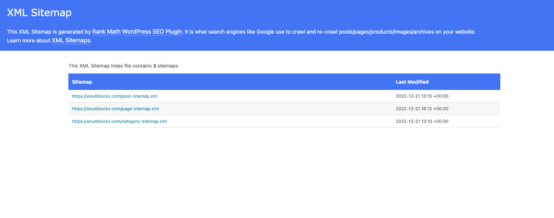Click the timestamp next to post-sitemap.xml
Screen dimensions: 554x218
(x=422, y=96)
